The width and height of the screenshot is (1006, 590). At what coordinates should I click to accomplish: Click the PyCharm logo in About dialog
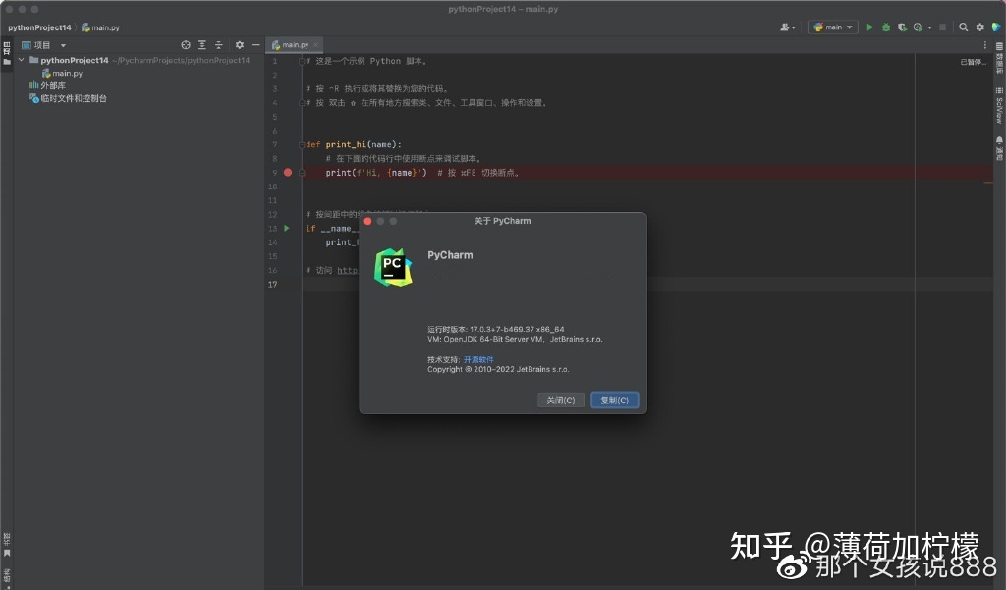(393, 267)
